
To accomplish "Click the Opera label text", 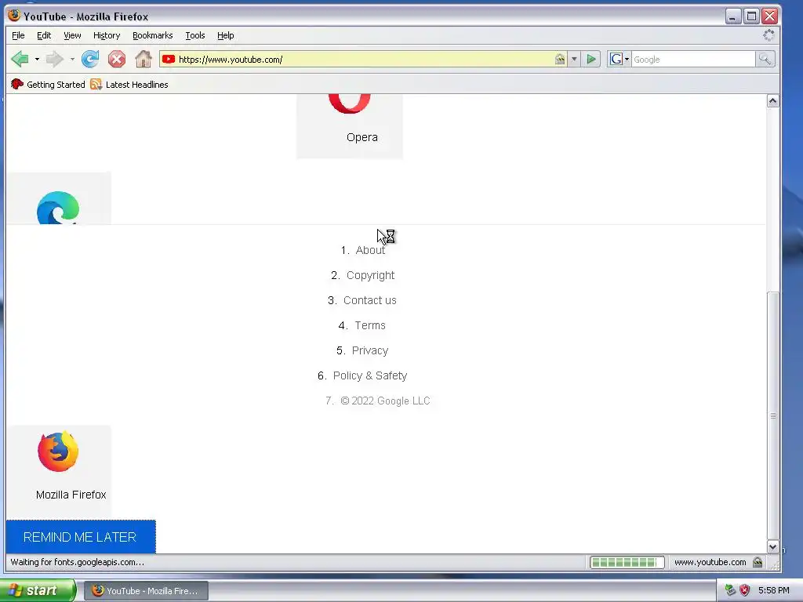I will [362, 137].
